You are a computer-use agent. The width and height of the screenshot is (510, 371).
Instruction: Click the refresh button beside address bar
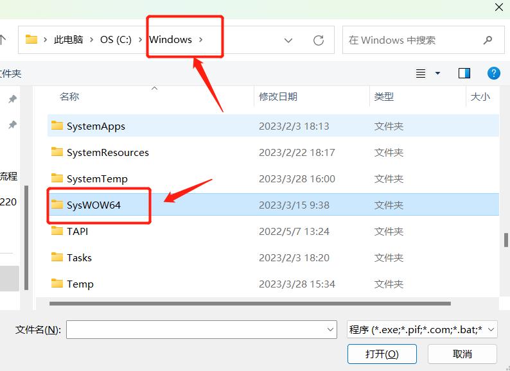coord(319,40)
